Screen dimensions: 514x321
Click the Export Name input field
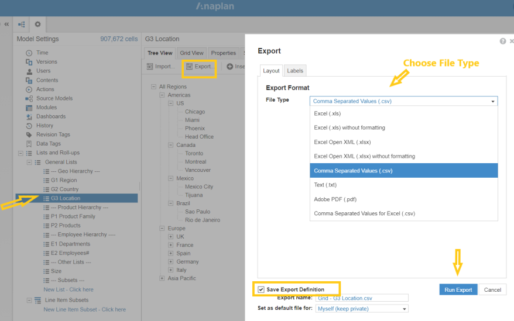coord(362,298)
